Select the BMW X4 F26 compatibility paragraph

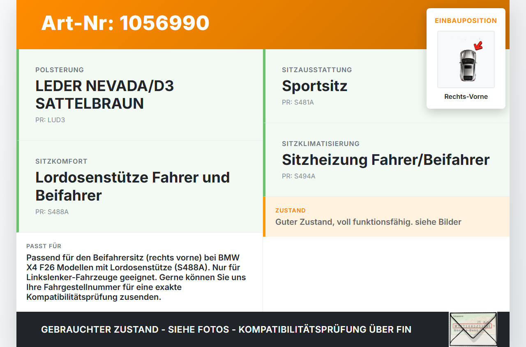coord(136,277)
